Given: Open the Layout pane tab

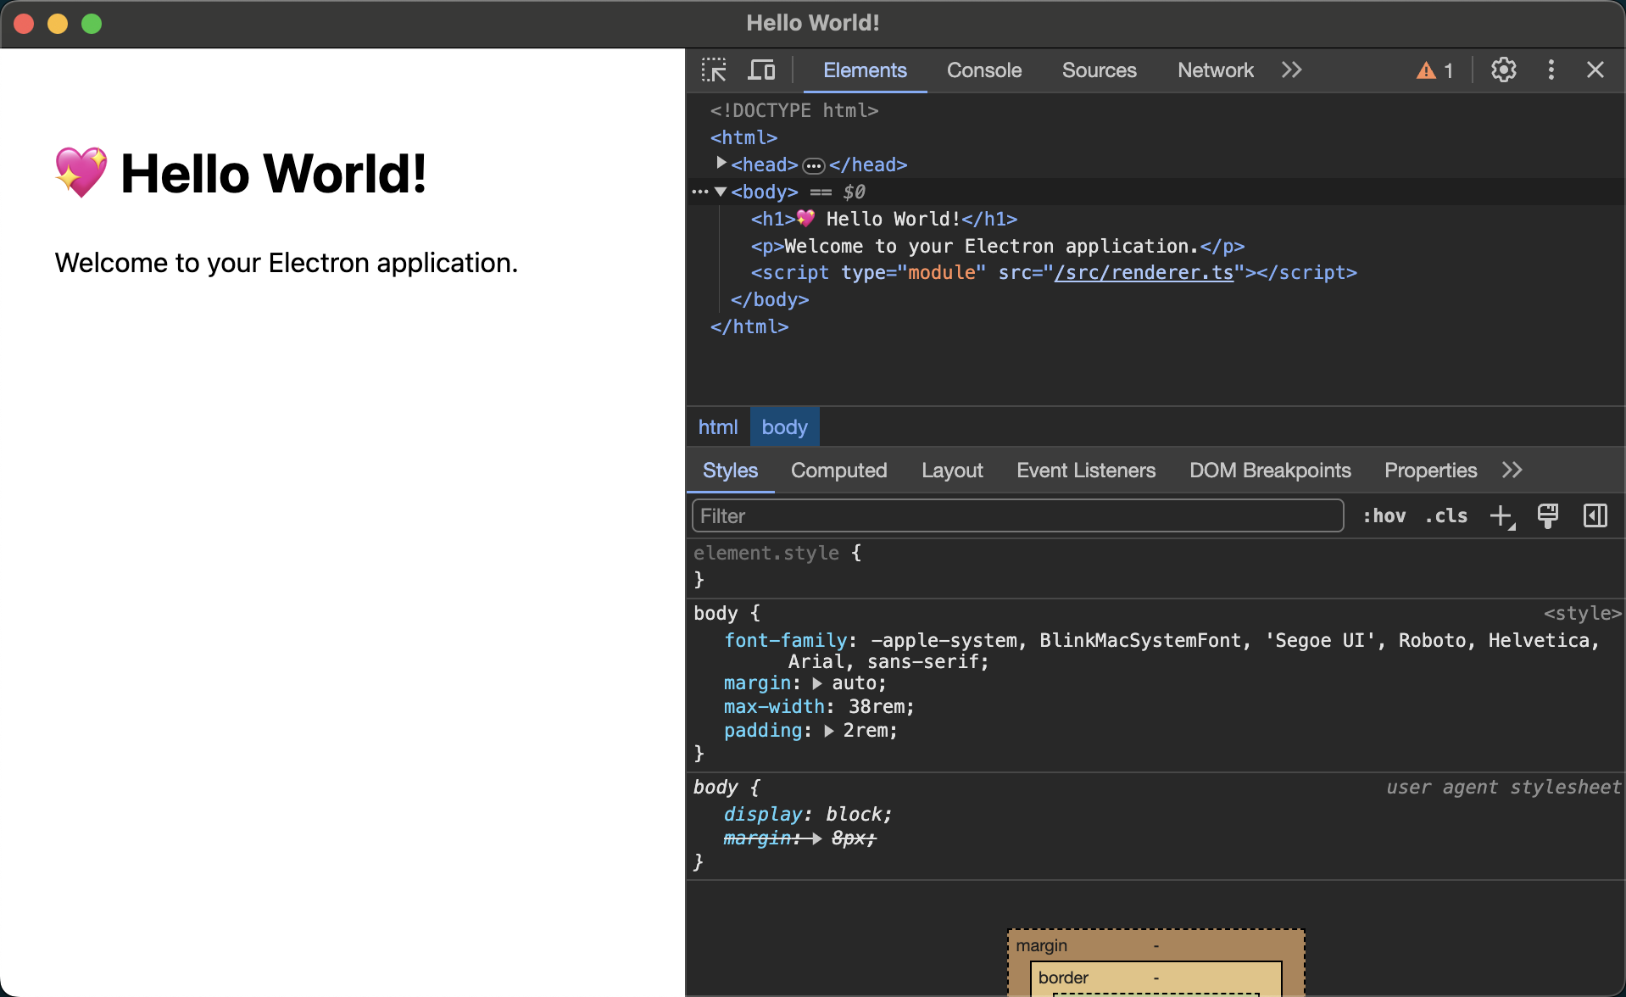Looking at the screenshot, I should (x=952, y=471).
